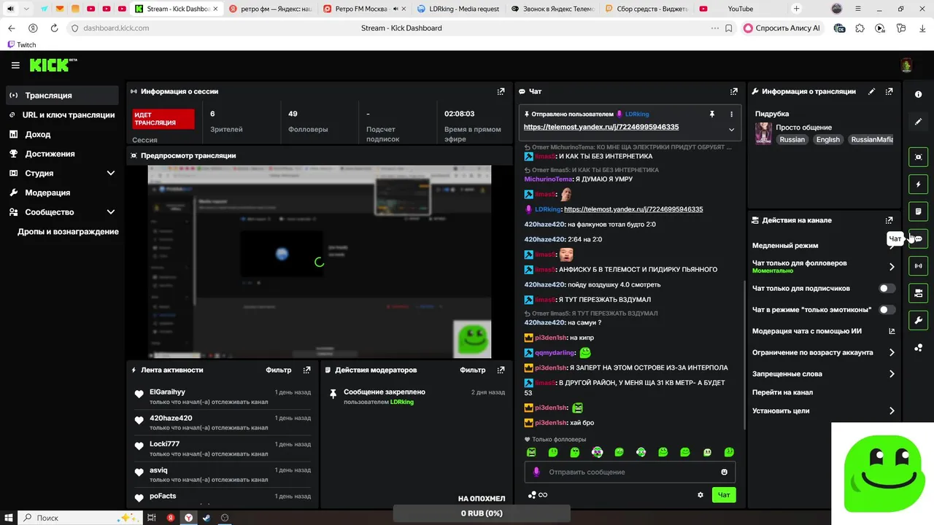Open the Twitch bookmark in the bookmarks bar
This screenshot has height=525, width=934.
click(x=21, y=44)
